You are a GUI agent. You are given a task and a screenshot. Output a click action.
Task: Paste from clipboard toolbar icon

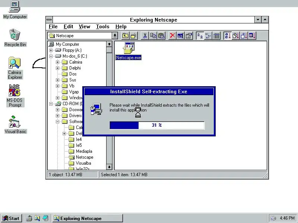pos(161,36)
